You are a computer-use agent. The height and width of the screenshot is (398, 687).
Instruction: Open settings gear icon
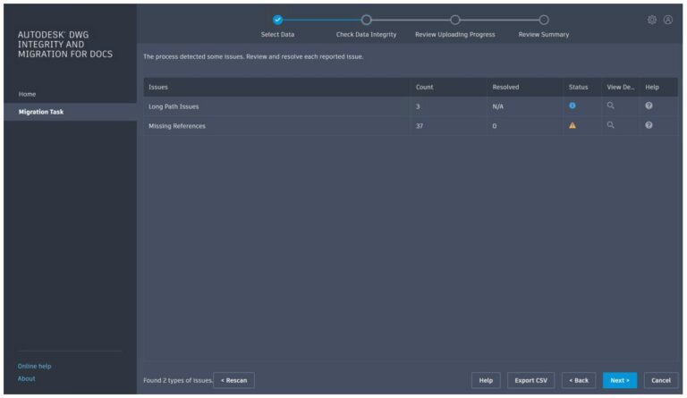pos(652,20)
